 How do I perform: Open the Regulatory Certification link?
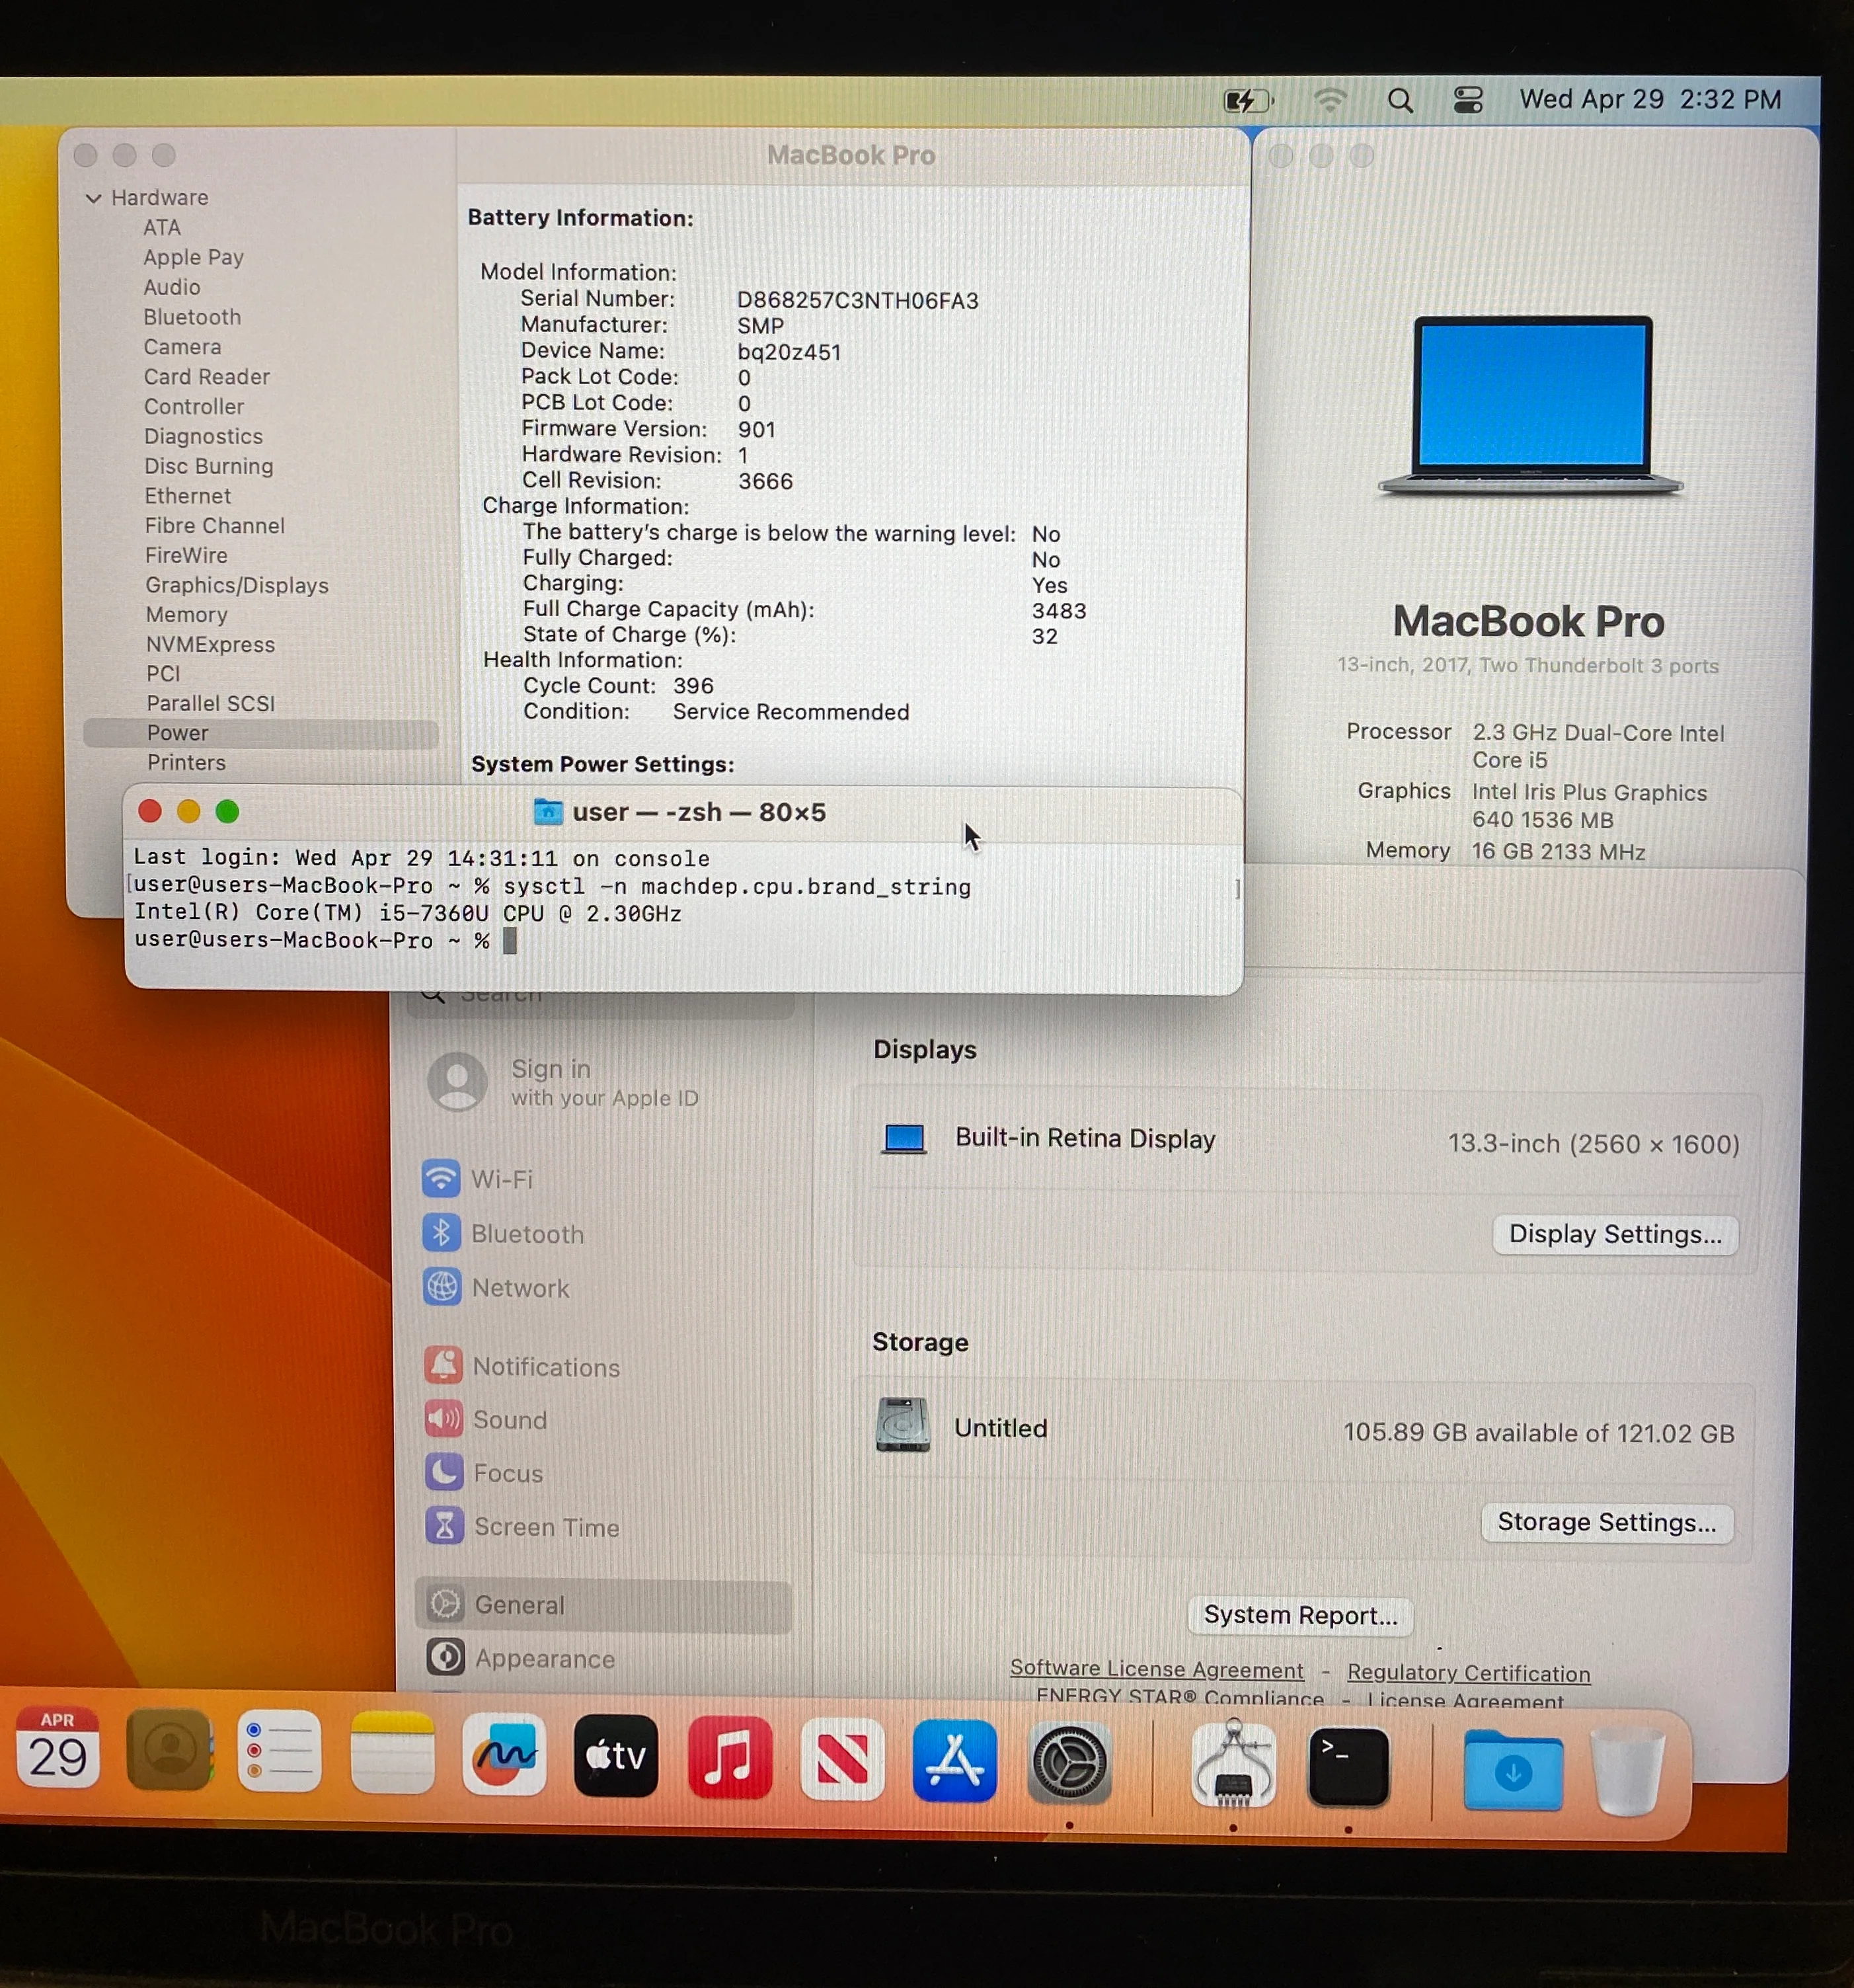[x=1468, y=1672]
